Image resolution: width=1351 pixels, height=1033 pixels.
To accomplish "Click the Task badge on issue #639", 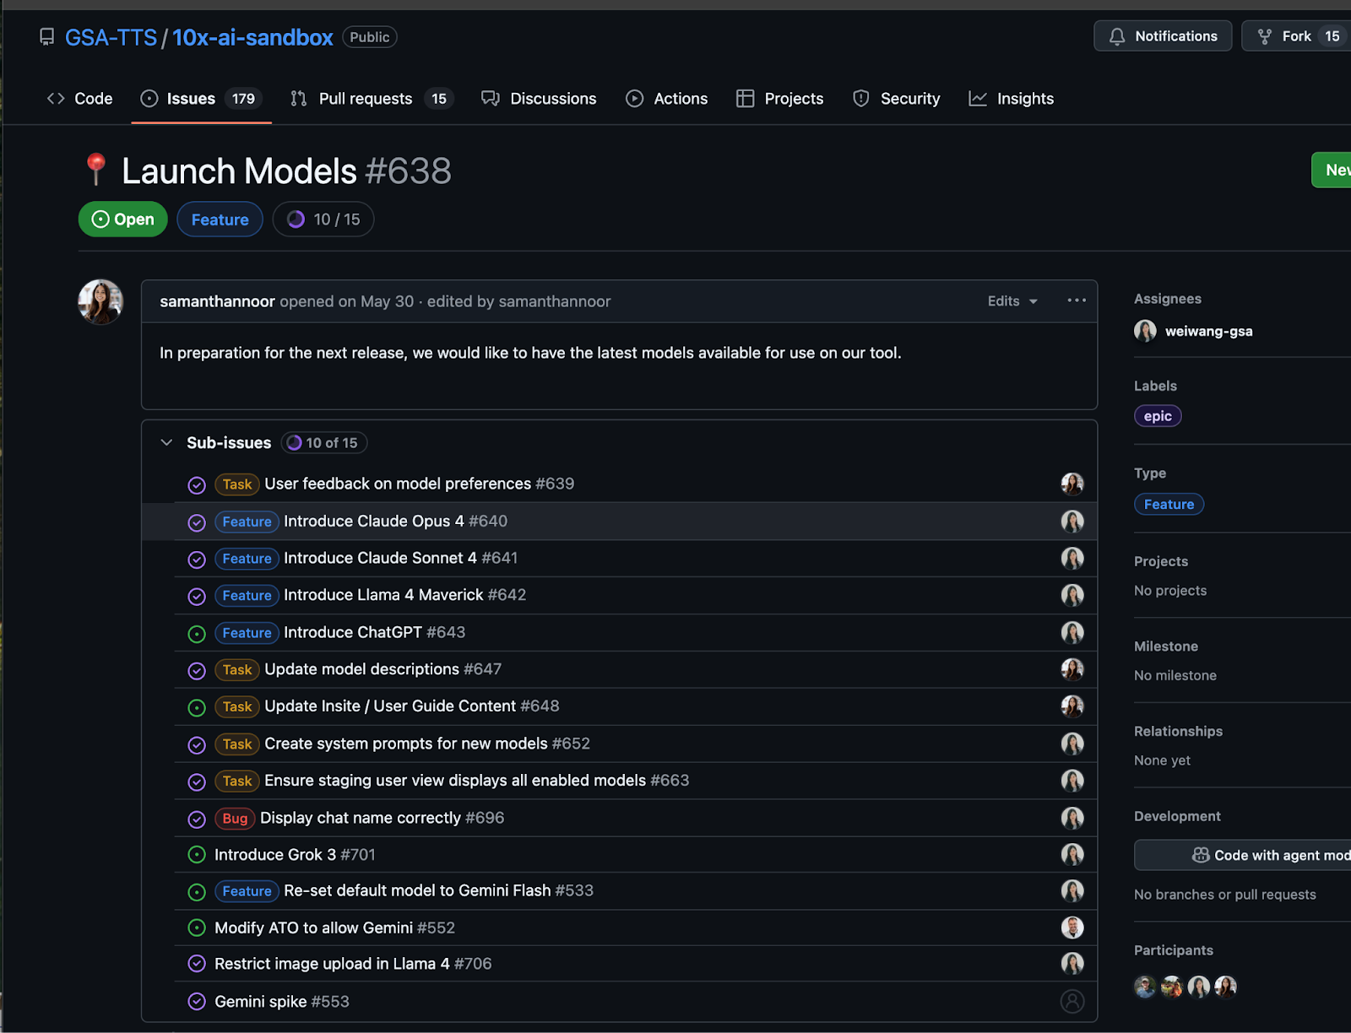I will point(237,484).
